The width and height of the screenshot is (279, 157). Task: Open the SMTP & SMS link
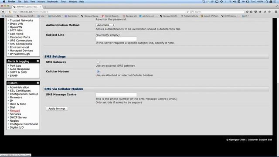tap(18, 72)
